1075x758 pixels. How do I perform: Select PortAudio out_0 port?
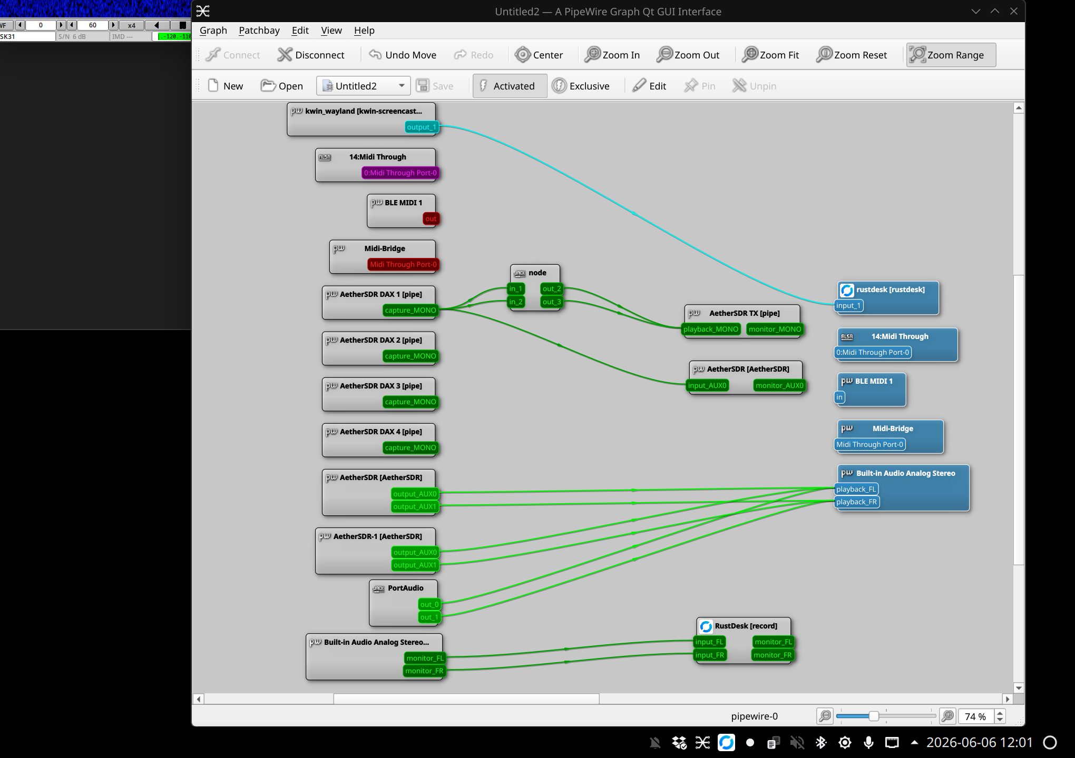coord(429,604)
